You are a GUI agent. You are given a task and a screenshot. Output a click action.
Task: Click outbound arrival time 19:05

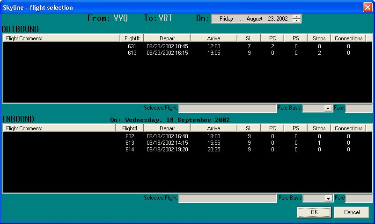(214, 53)
